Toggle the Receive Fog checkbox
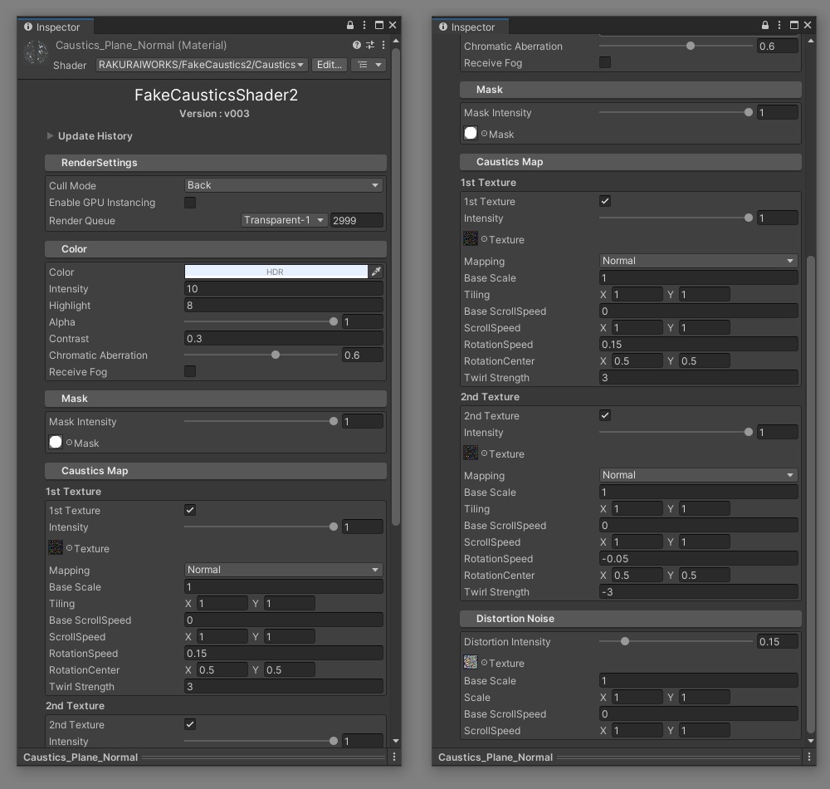The image size is (830, 789). click(190, 372)
